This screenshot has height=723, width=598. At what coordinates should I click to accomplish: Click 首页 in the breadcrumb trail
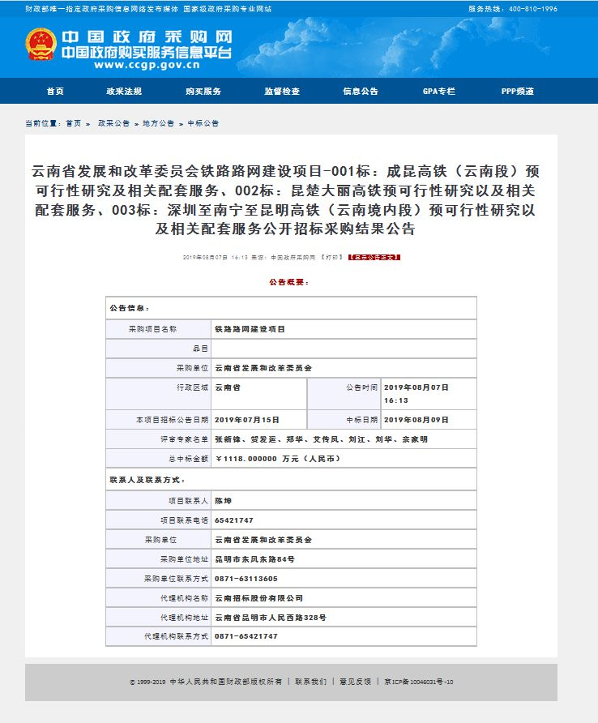pos(74,123)
